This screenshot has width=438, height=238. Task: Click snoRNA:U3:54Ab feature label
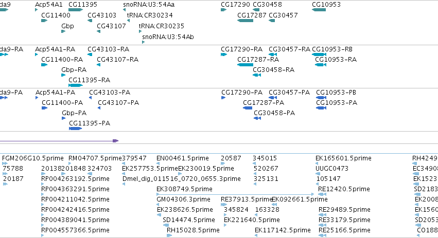point(168,37)
